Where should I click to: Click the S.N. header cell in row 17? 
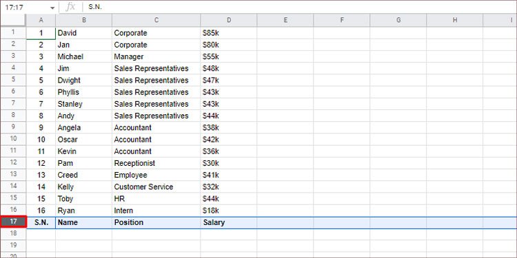(x=41, y=222)
